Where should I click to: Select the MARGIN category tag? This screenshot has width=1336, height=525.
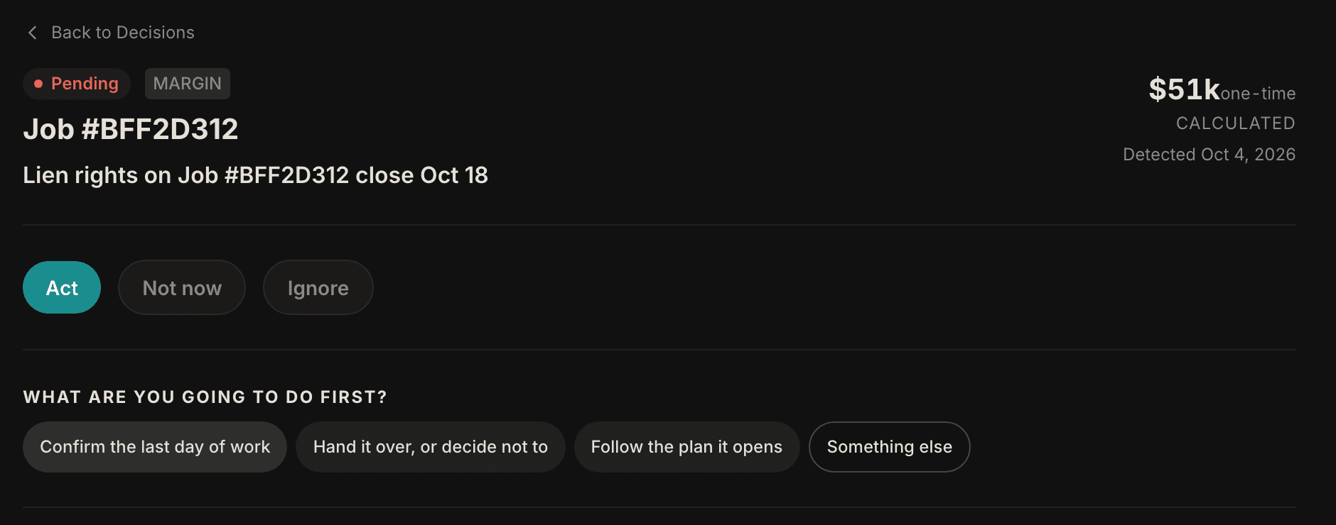point(188,84)
